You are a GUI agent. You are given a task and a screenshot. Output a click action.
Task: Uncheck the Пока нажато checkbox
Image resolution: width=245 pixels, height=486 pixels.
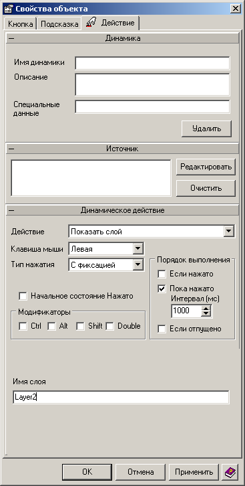[x=162, y=289]
